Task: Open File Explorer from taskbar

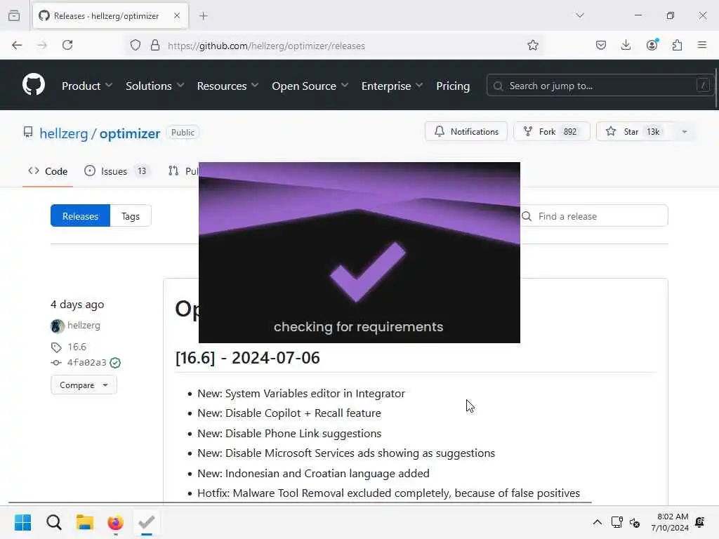Action: click(x=85, y=522)
